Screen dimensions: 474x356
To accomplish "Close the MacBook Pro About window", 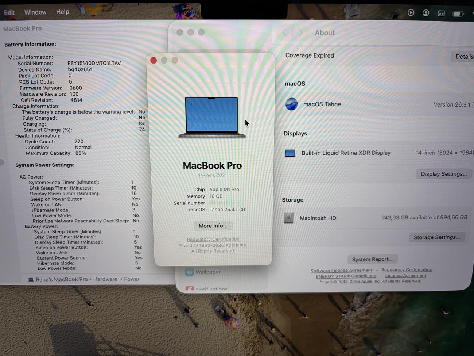I will click(x=154, y=61).
